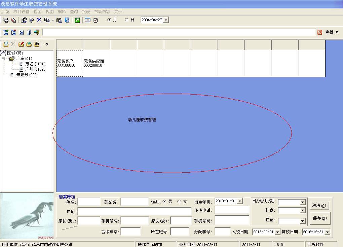Image resolution: width=343 pixels, height=247 pixels.
Task: Open the 出生年月 date dropdown
Action: [240, 201]
